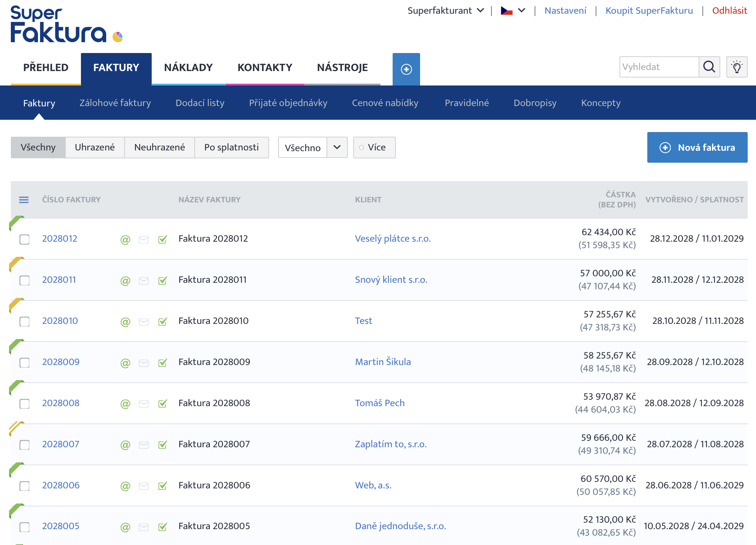The height and width of the screenshot is (545, 756).
Task: Sort by the KLIENT column header
Action: 368,199
